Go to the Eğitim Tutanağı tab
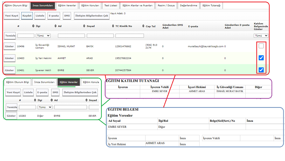The width and height of the screenshot is (285, 161). click(x=211, y=5)
